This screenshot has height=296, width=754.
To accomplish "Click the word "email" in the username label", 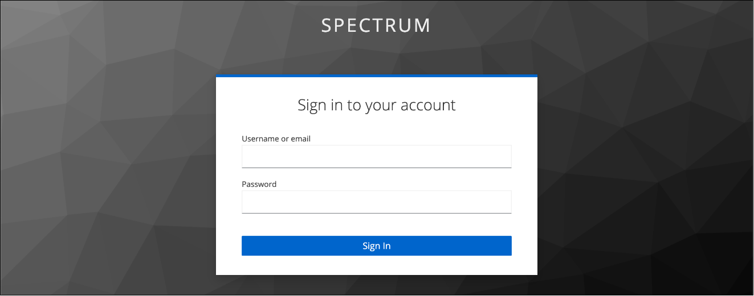I will tap(300, 139).
